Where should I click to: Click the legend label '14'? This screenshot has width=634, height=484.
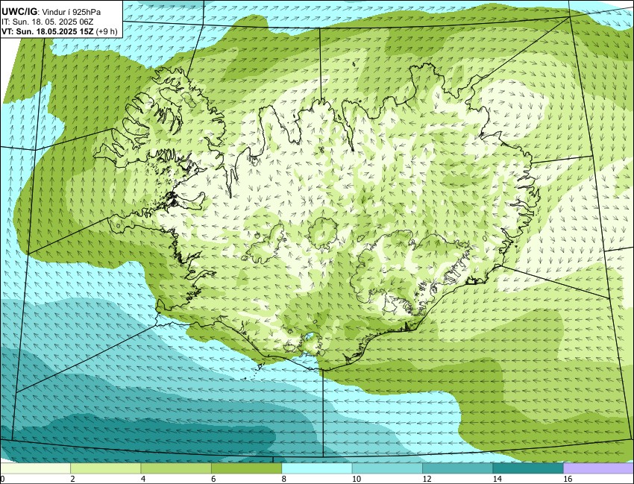[x=497, y=479]
